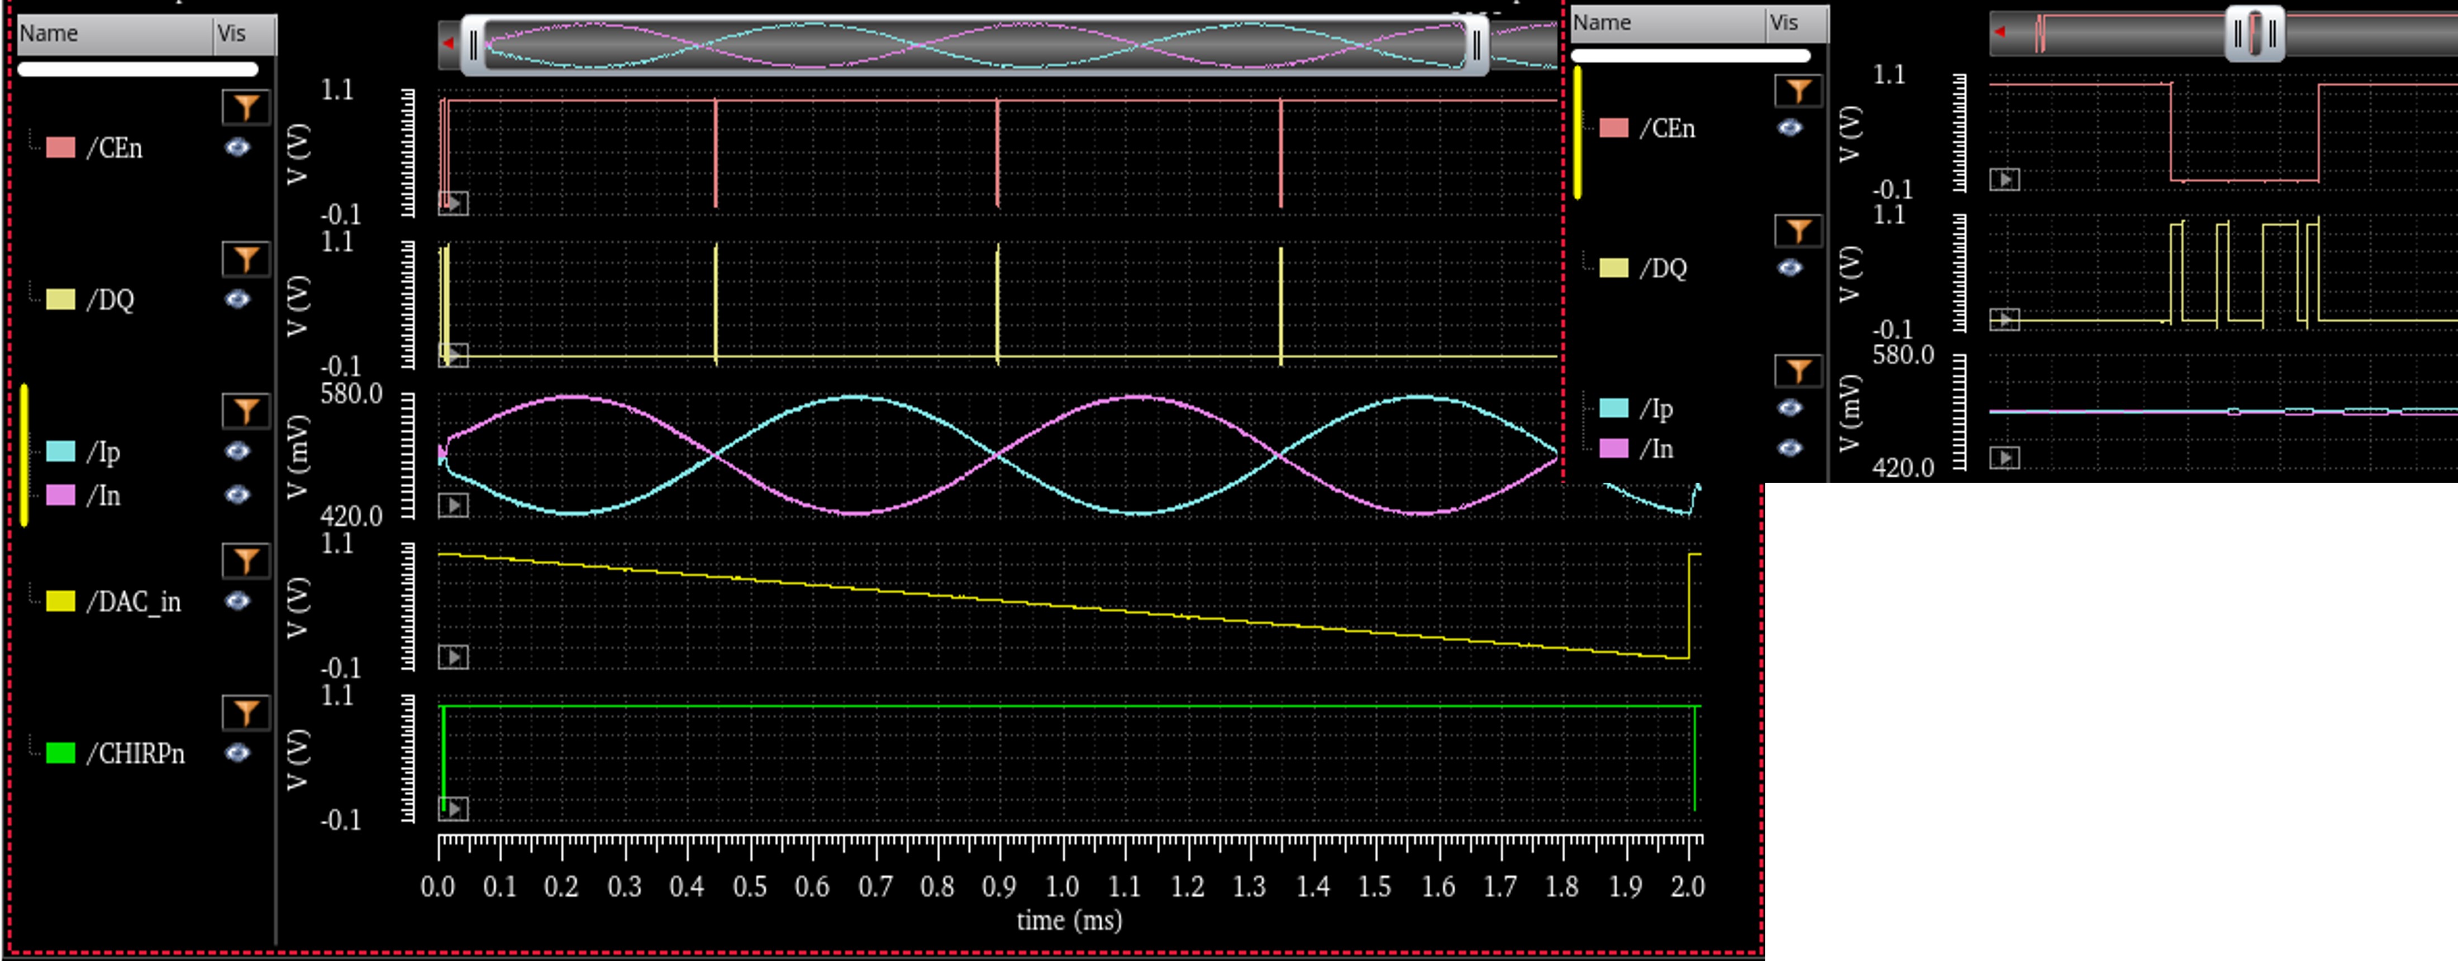The height and width of the screenshot is (961, 2458).
Task: Hide the /DAC_in trace using its eye icon
Action: [x=237, y=602]
